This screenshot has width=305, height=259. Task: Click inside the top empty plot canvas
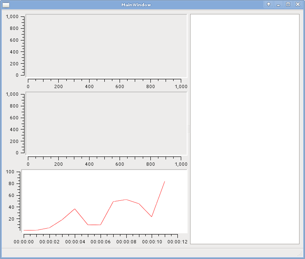[106, 46]
